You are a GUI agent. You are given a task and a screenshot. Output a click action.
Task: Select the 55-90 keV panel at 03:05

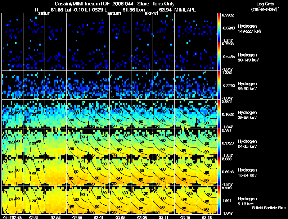click(121, 85)
